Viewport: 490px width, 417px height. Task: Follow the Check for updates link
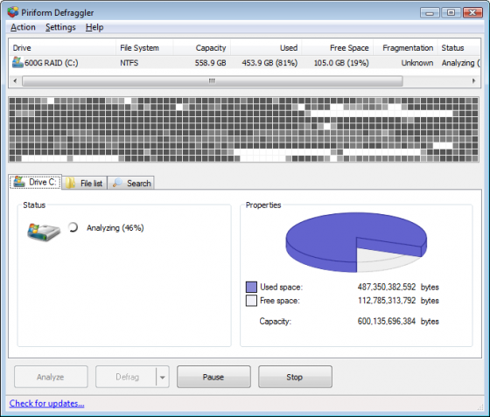pos(46,403)
